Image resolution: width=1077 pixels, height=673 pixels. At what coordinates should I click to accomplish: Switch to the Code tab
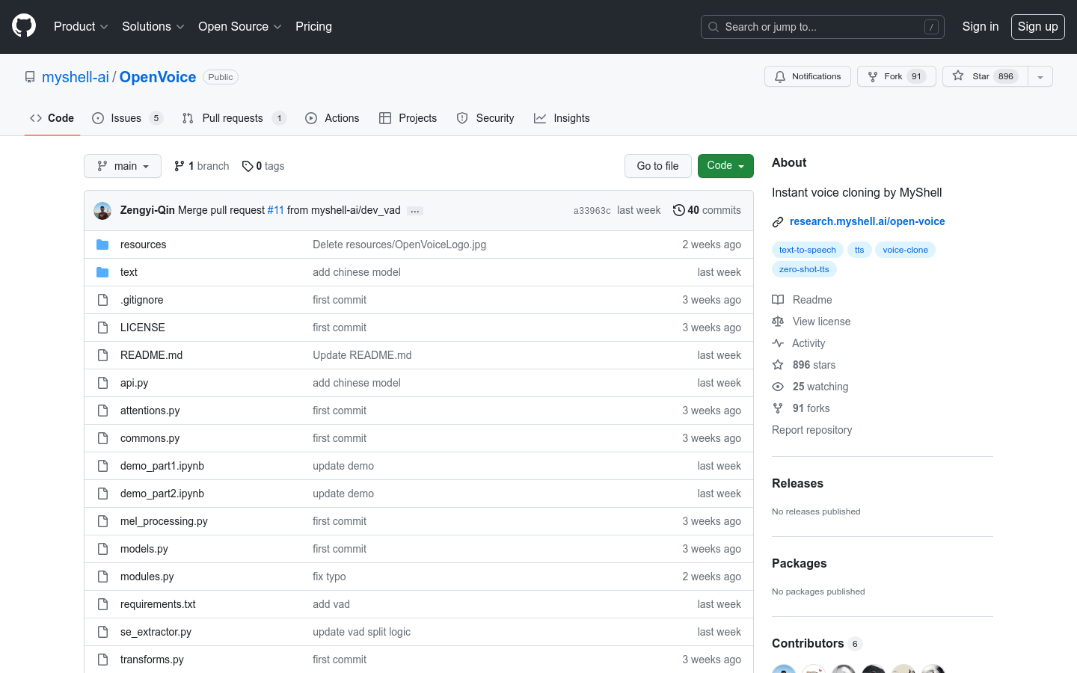click(52, 118)
